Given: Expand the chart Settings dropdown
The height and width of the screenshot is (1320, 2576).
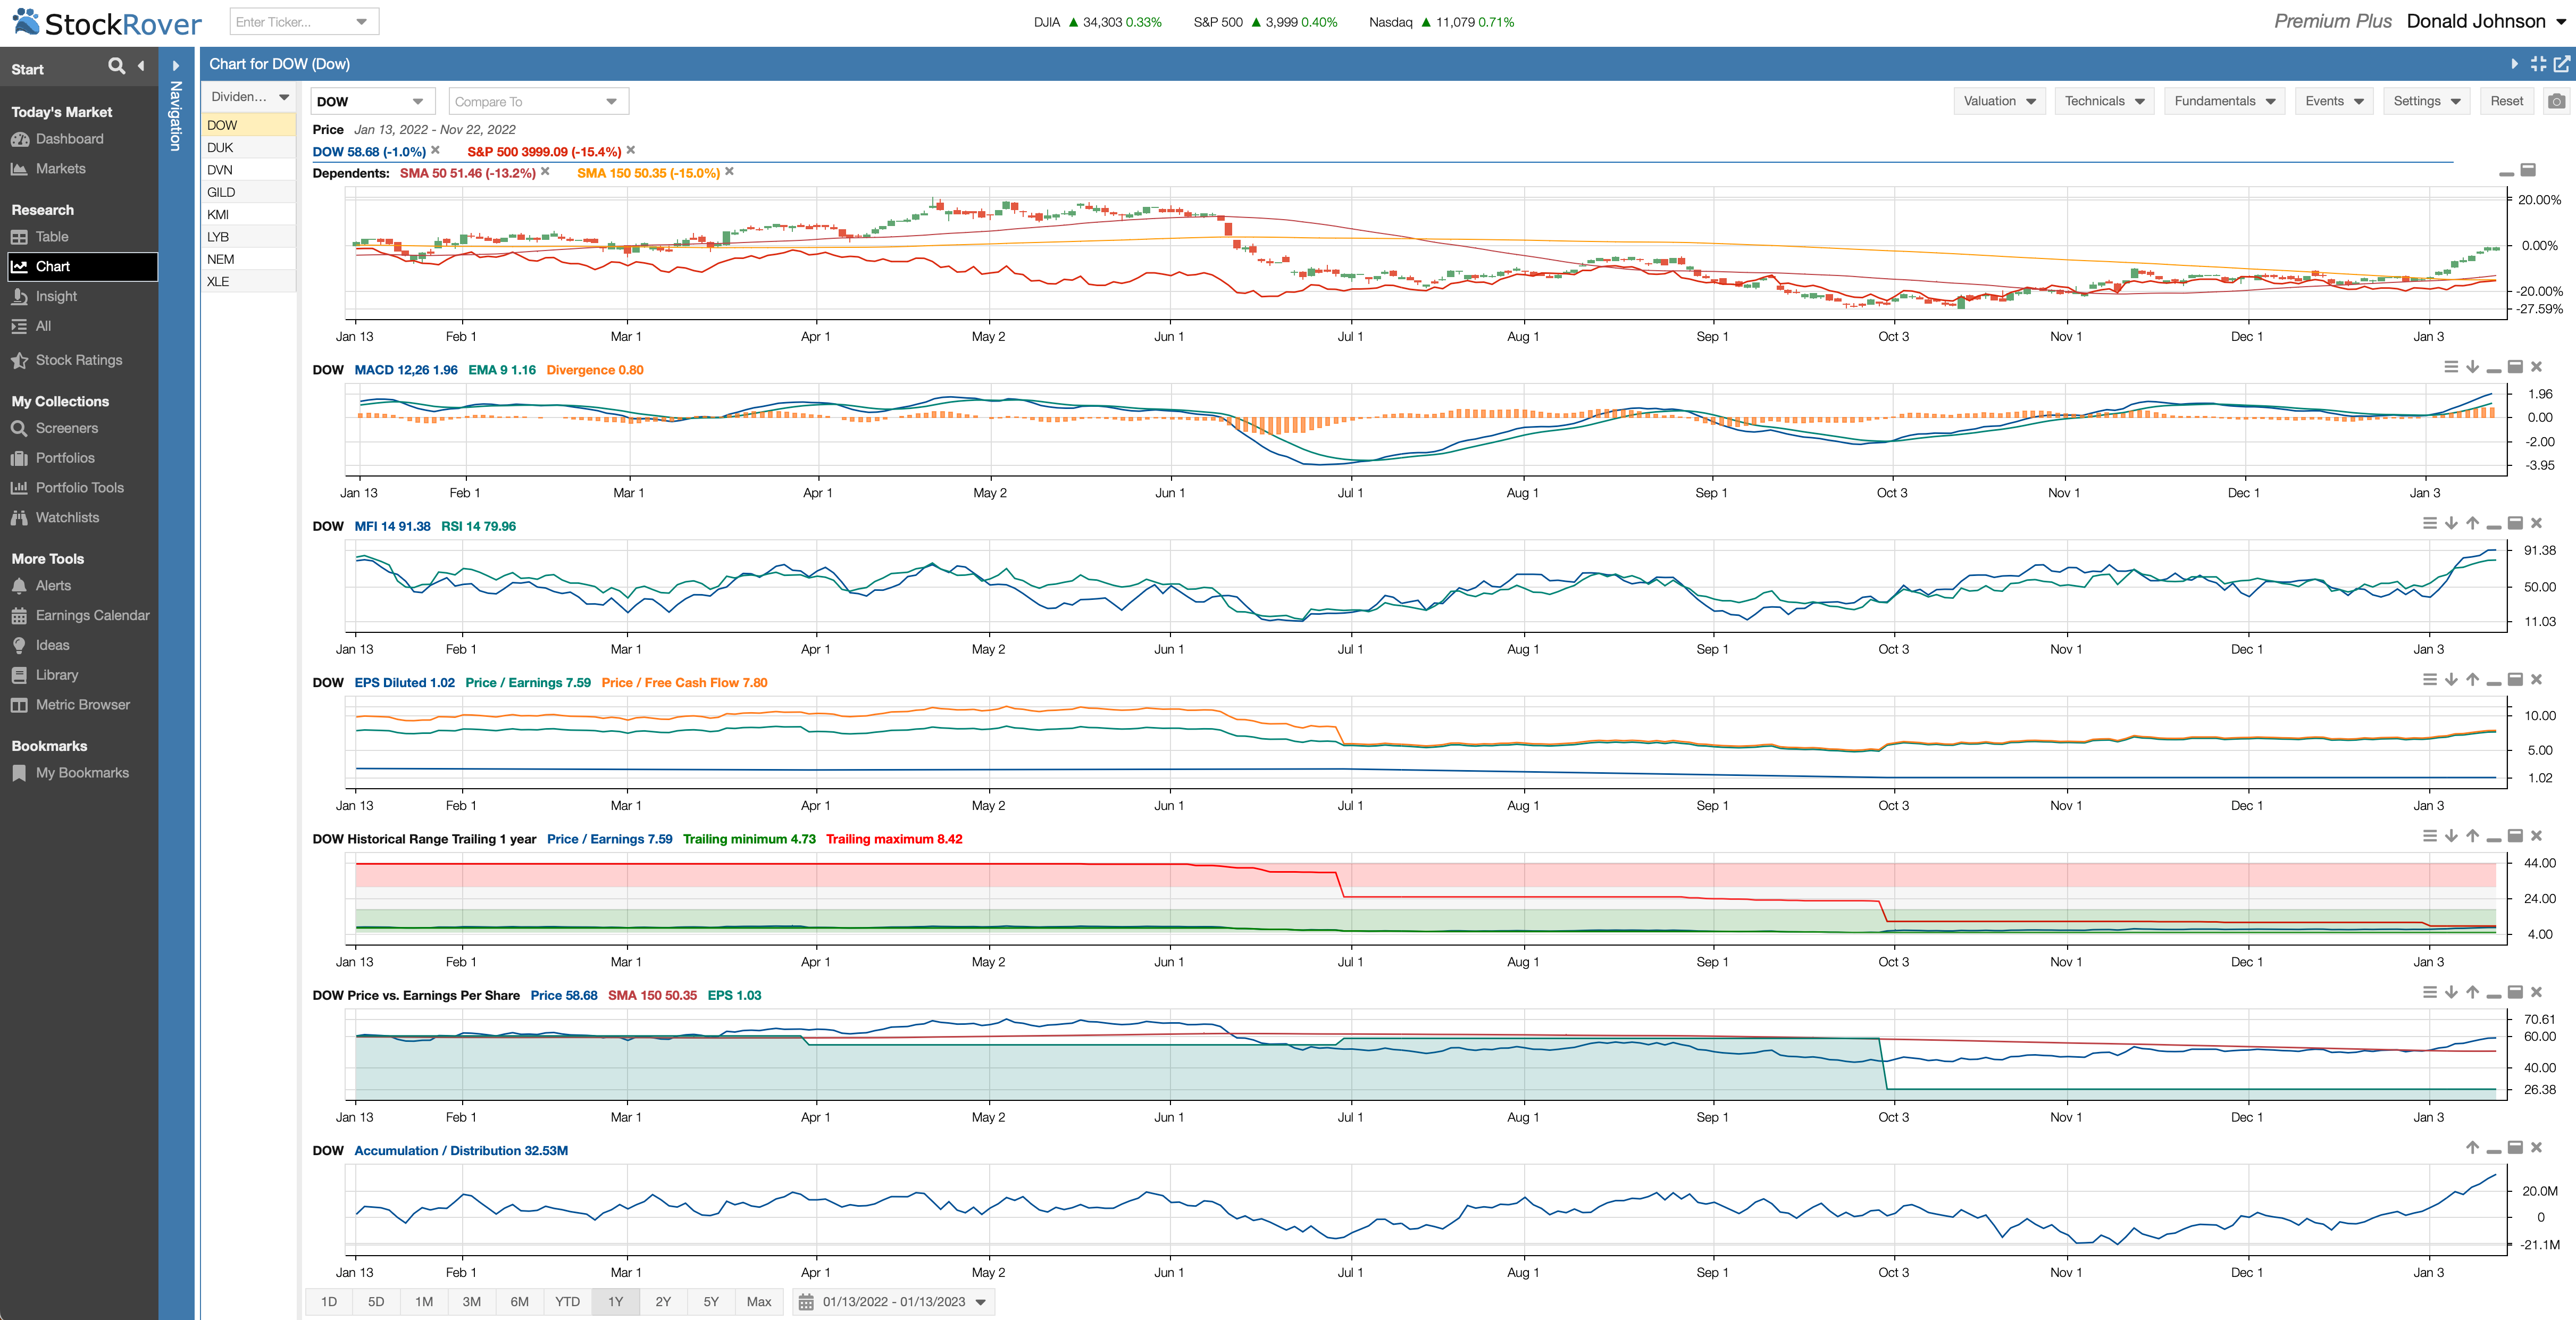Looking at the screenshot, I should (x=2427, y=101).
